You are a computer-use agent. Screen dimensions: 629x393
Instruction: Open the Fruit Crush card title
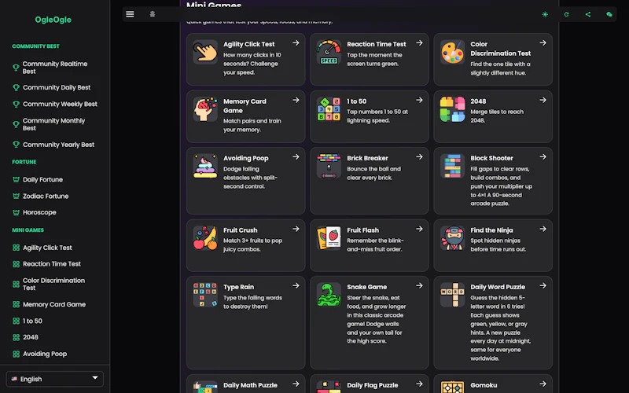tap(241, 230)
